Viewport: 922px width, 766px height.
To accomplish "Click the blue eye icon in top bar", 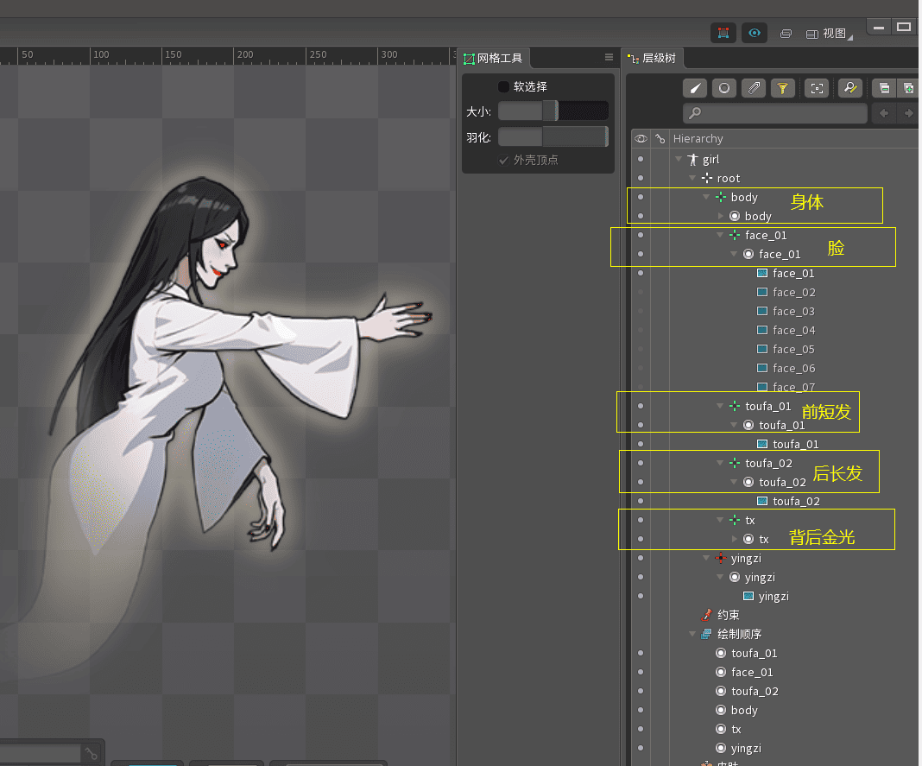I will pos(755,34).
